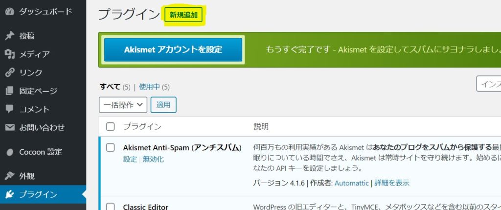
Task: Click the Akismet アカウントを設定 button
Action: pyautogui.click(x=173, y=50)
